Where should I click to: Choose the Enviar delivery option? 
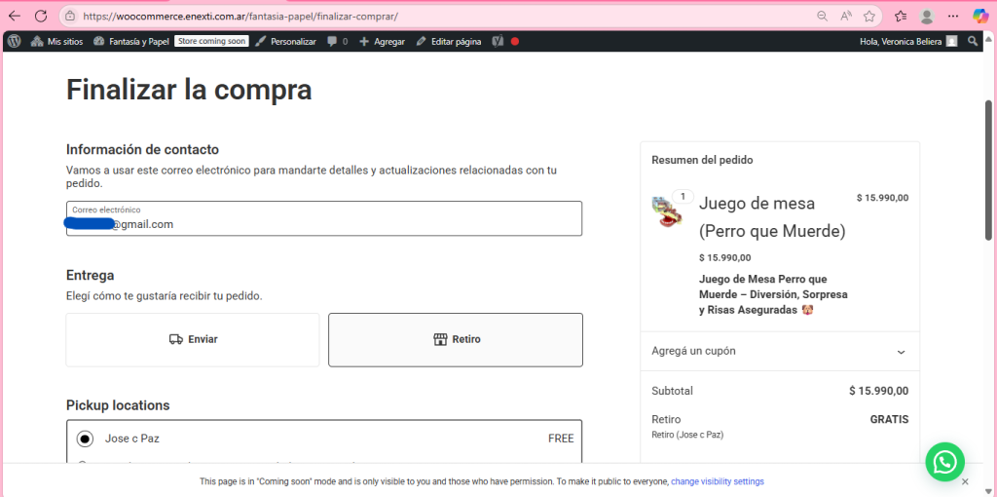pos(193,339)
